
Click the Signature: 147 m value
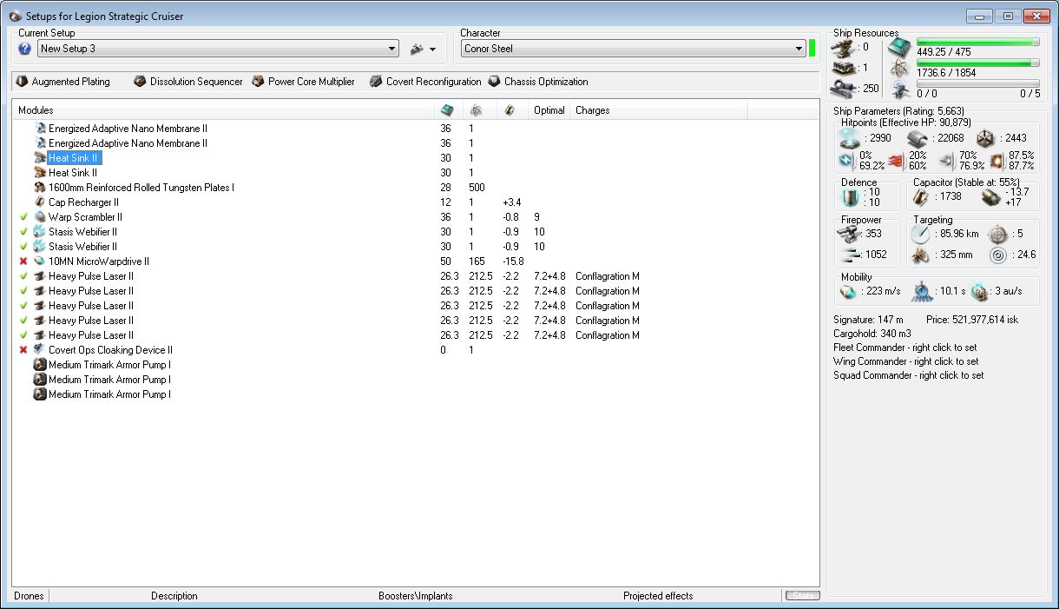pos(868,320)
